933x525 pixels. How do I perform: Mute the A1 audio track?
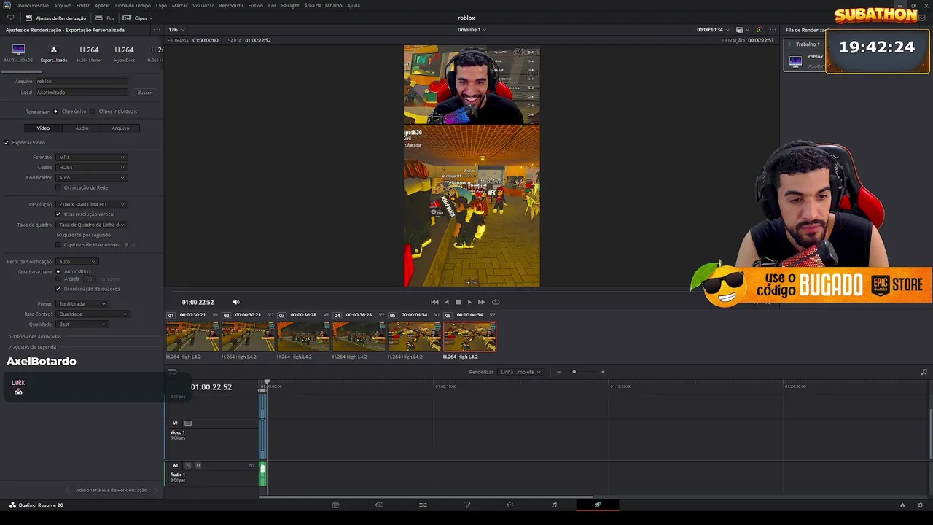(198, 465)
